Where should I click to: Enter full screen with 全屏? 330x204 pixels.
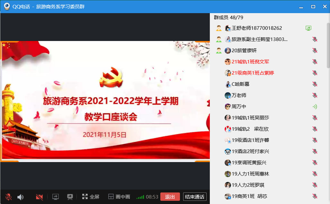[91, 197]
